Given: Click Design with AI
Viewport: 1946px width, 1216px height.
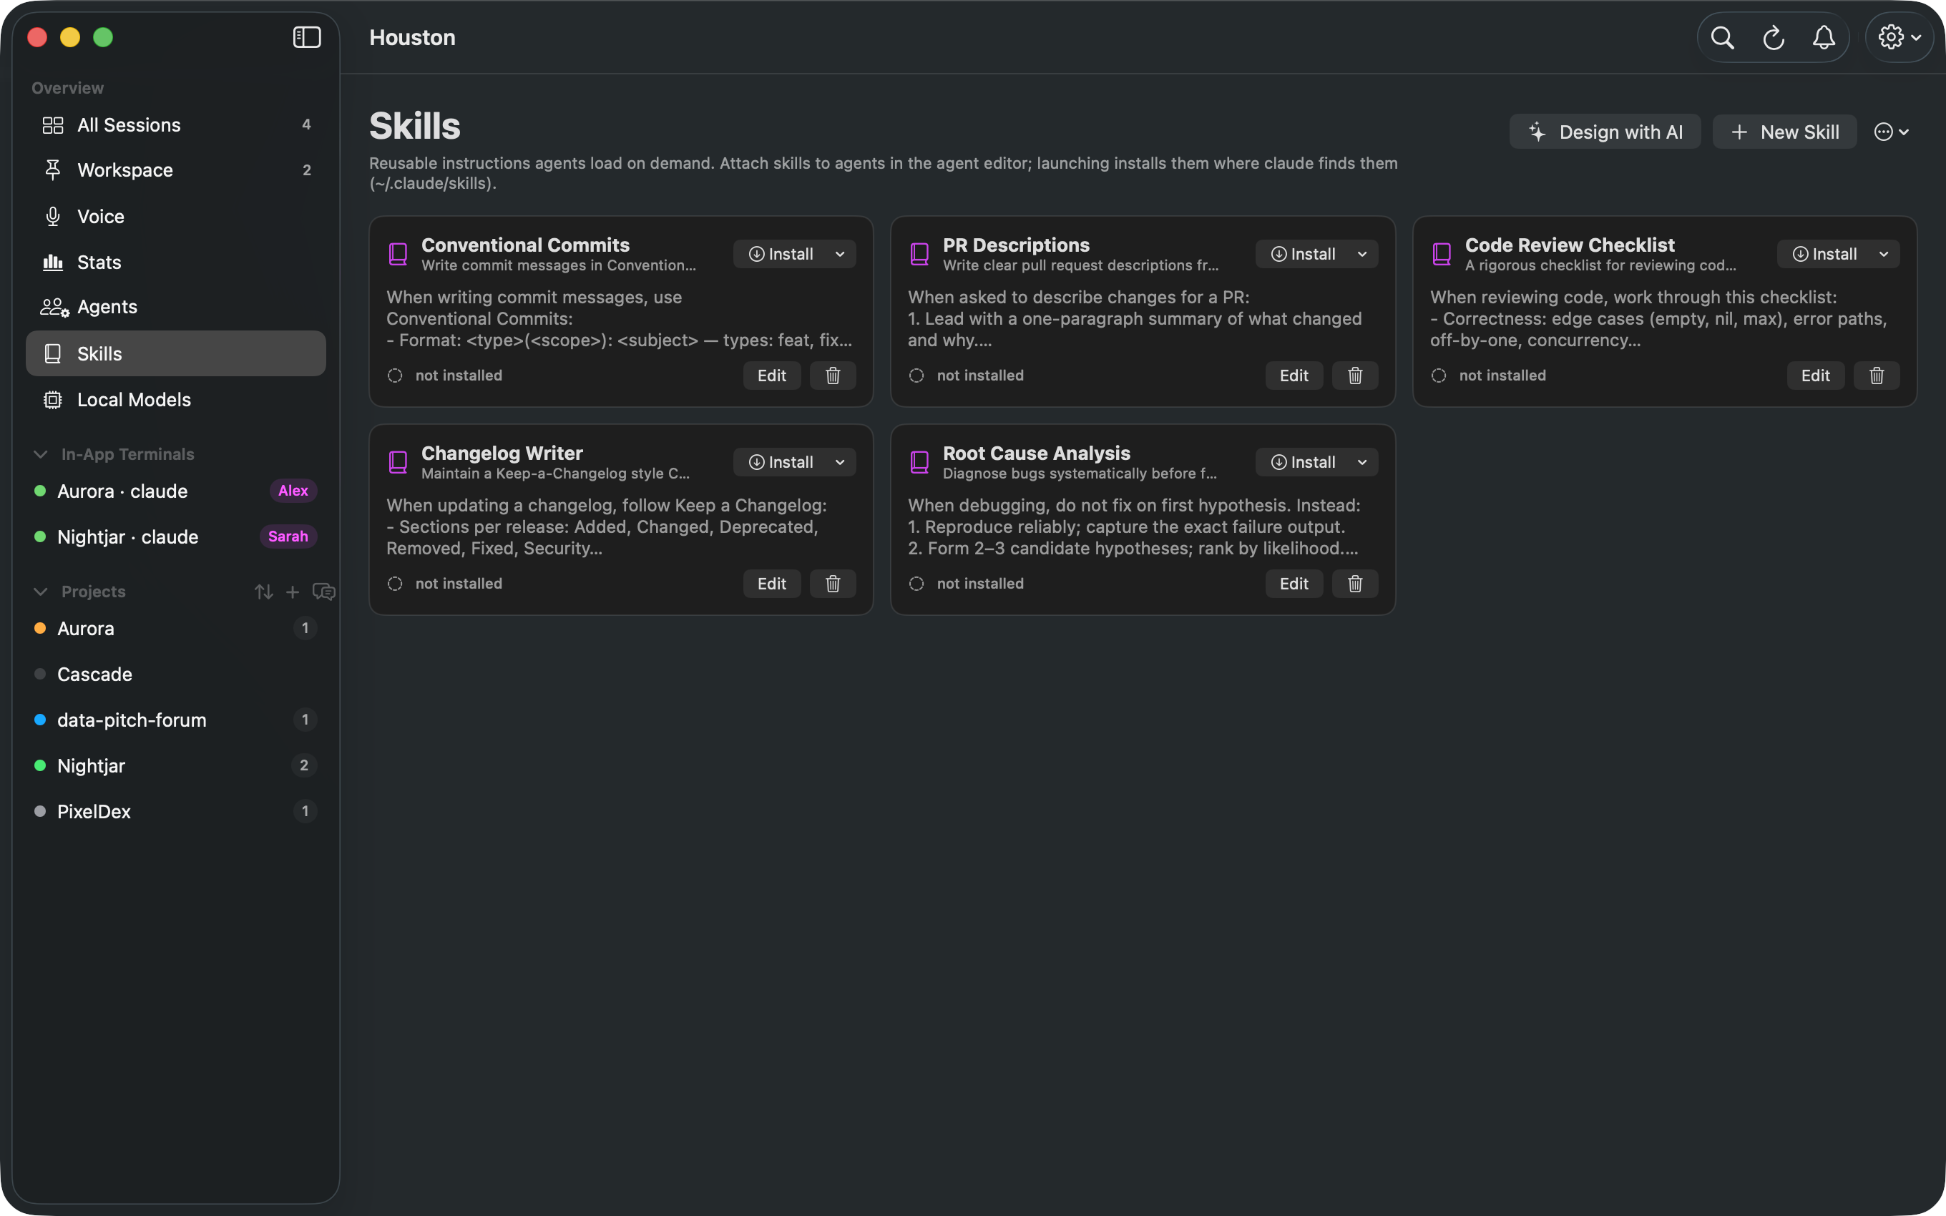Looking at the screenshot, I should click(x=1605, y=132).
